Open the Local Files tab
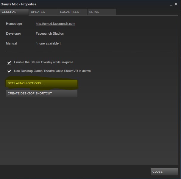This screenshot has width=181, height=179. pos(73,12)
